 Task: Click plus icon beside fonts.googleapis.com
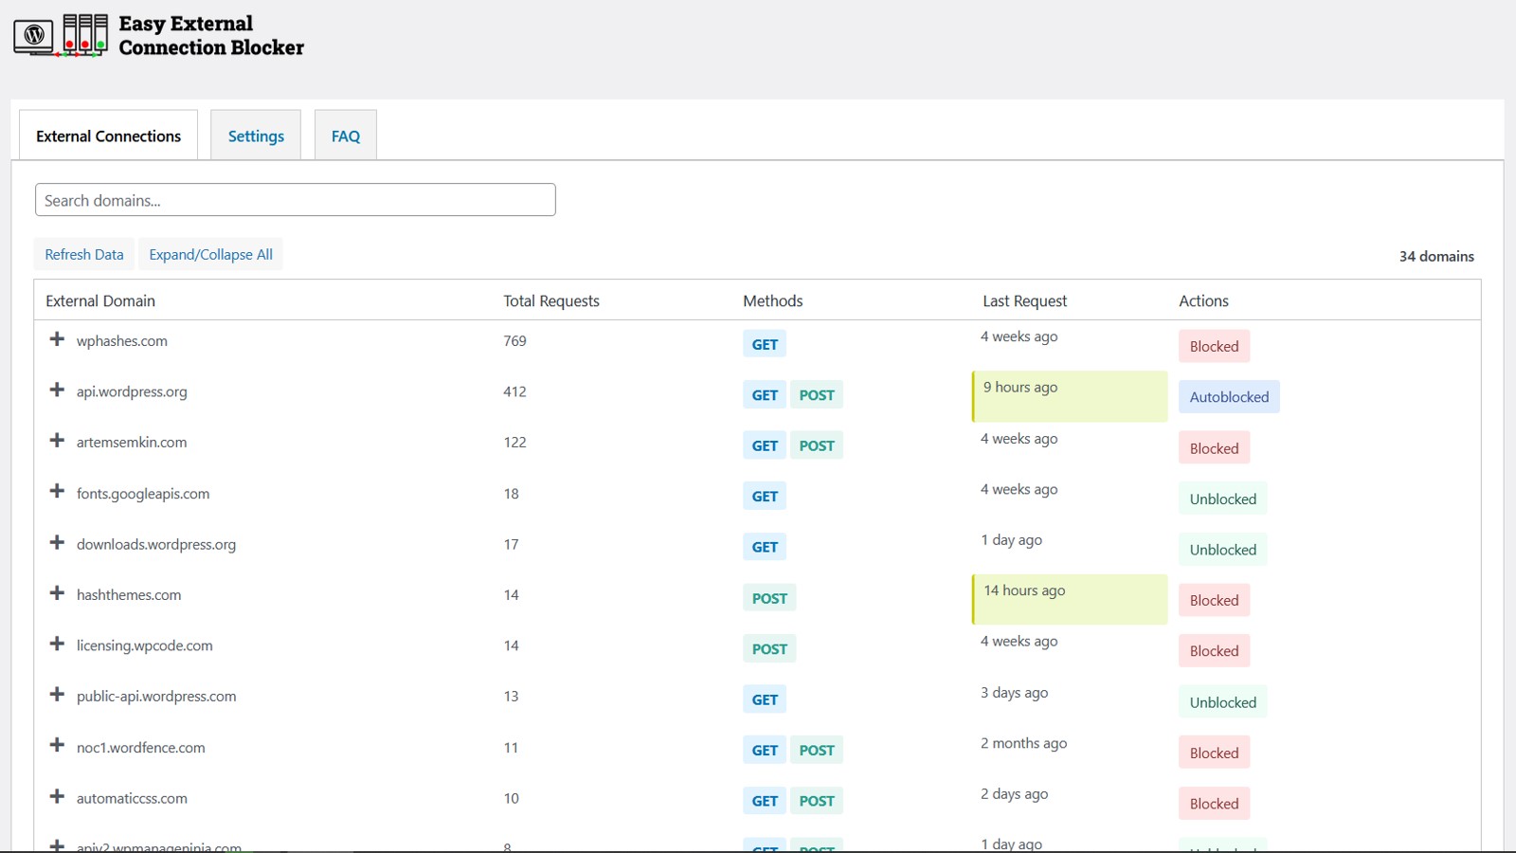[57, 492]
